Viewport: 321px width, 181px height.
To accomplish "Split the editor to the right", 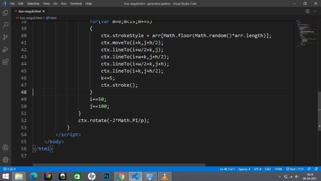I will pos(307,11).
